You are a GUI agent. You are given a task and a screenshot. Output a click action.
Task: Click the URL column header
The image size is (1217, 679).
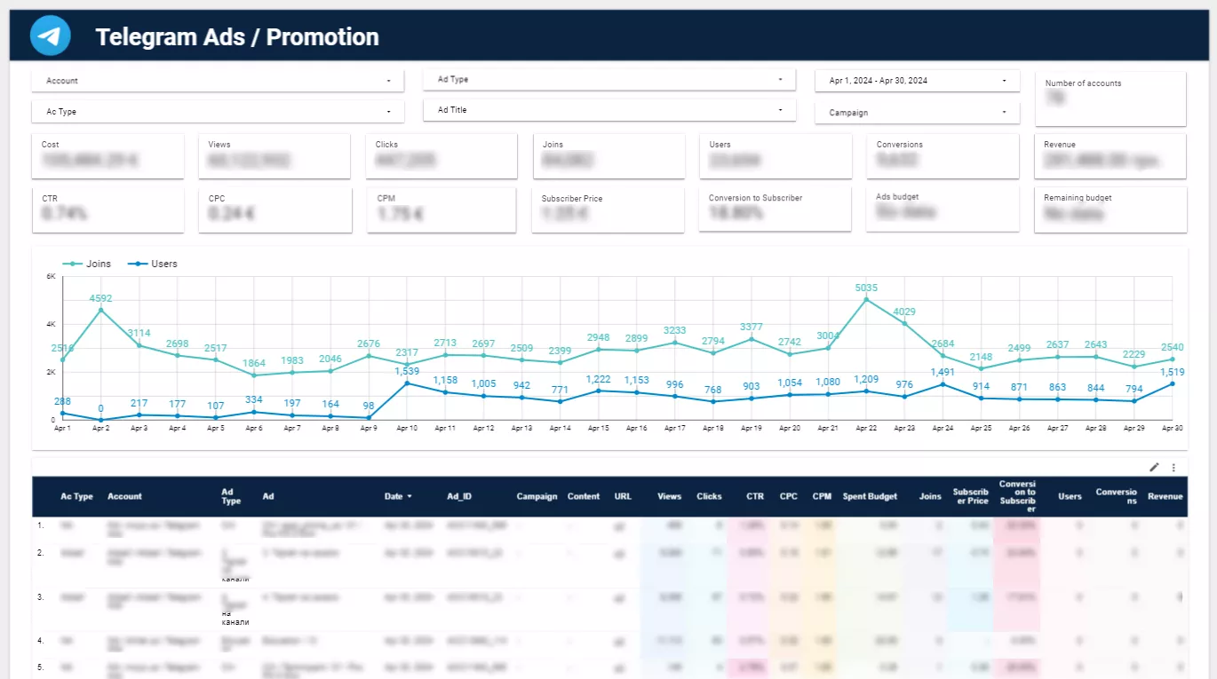623,496
